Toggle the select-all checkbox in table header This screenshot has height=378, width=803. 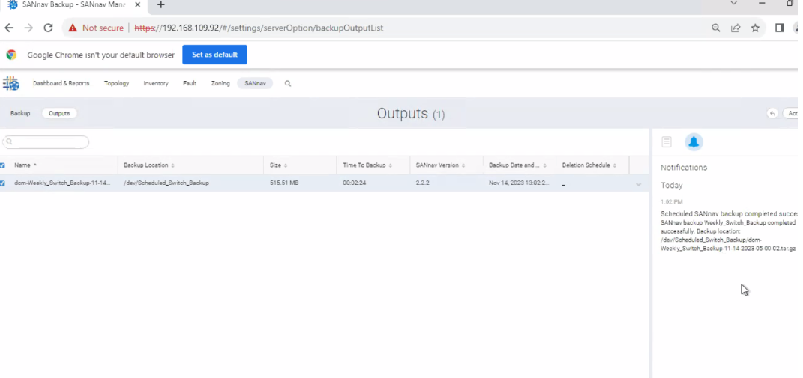click(2, 165)
